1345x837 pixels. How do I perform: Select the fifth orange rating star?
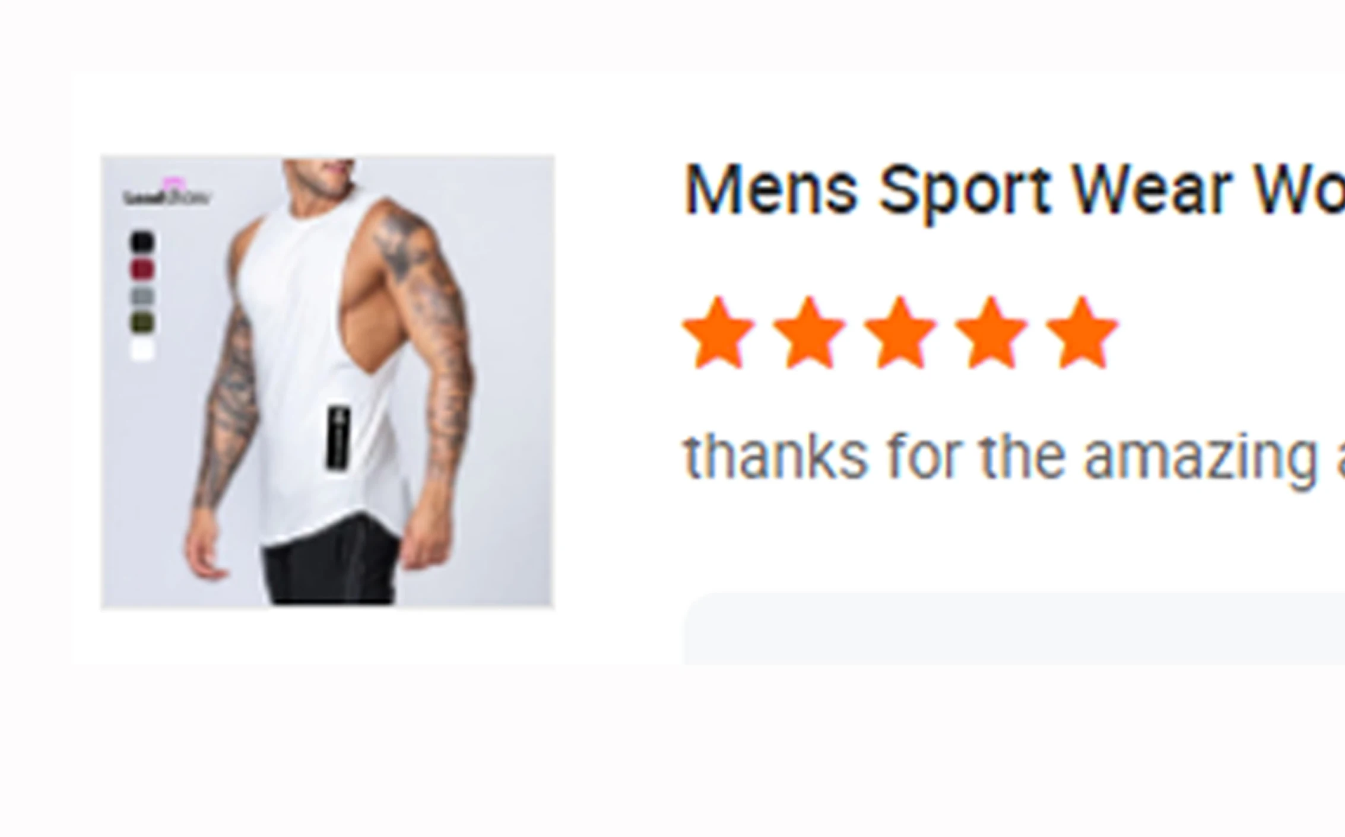(x=1081, y=333)
